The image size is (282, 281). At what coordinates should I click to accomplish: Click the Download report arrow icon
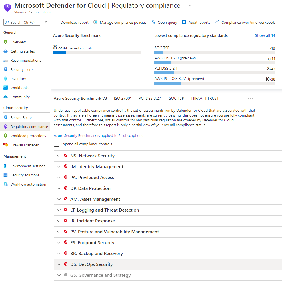pyautogui.click(x=56, y=22)
